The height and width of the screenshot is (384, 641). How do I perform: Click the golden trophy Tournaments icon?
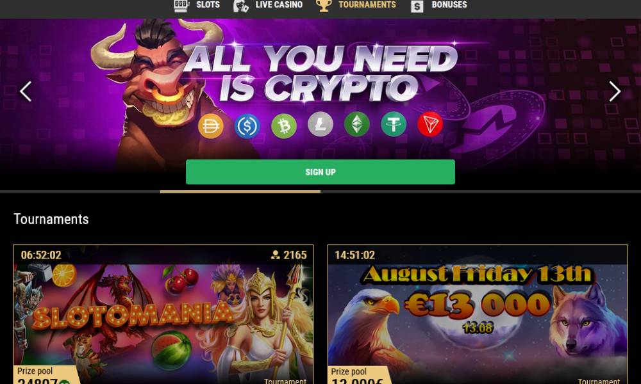coord(323,5)
